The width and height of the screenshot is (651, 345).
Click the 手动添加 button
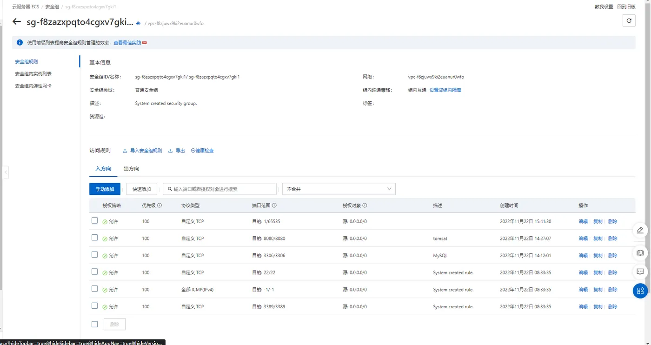[x=105, y=189]
